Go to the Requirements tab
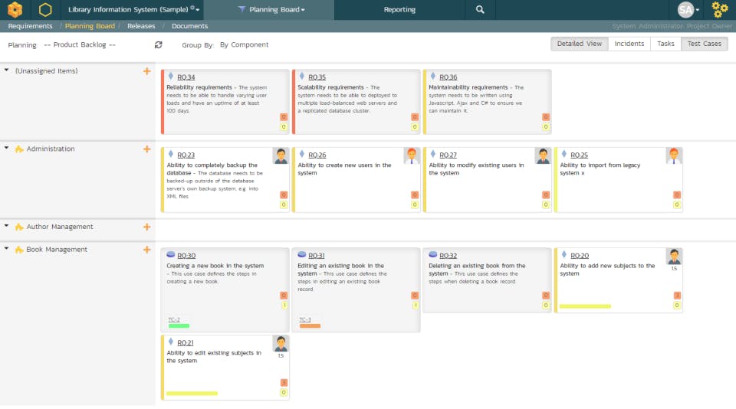Image resolution: width=736 pixels, height=409 pixels. click(x=30, y=26)
